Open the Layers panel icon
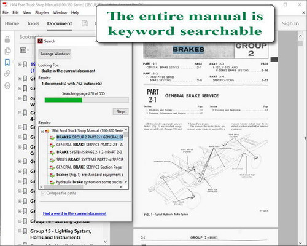The height and width of the screenshot is (246, 307). click(7, 85)
